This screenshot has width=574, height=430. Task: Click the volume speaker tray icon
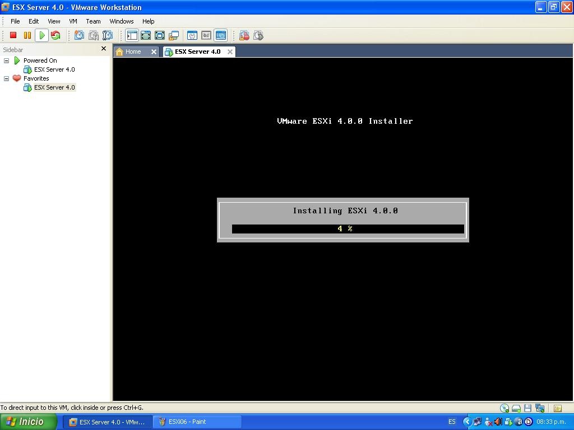tap(498, 422)
